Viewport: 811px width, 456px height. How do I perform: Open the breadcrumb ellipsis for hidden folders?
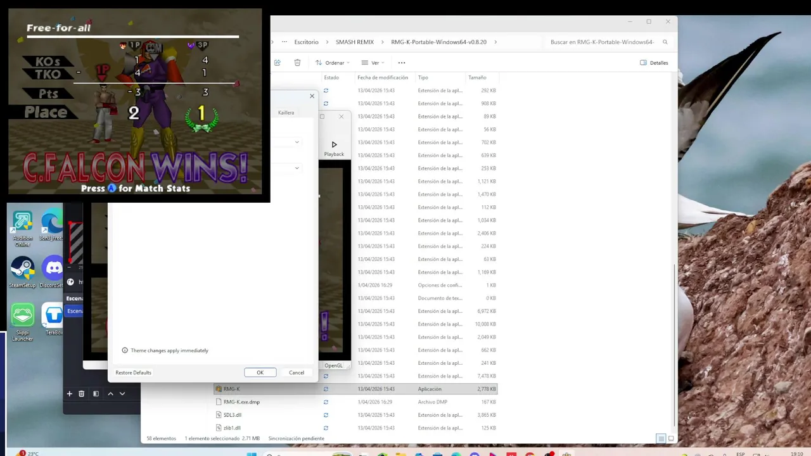(284, 42)
